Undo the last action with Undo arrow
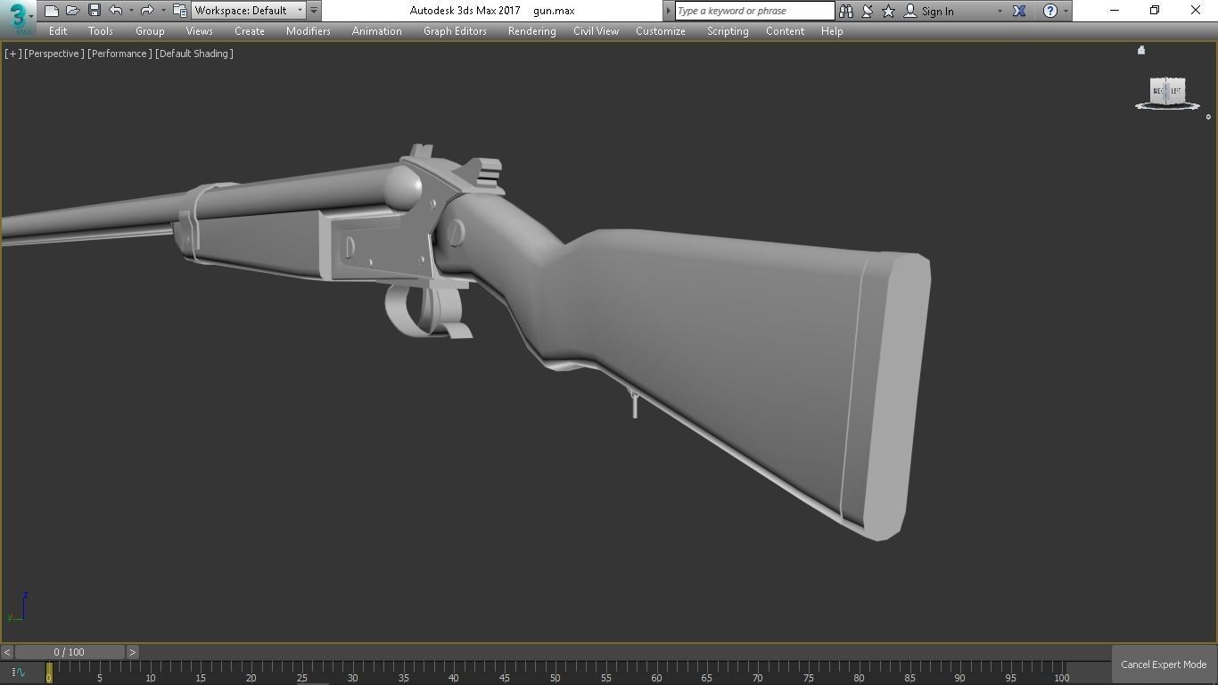1218x685 pixels. [116, 11]
